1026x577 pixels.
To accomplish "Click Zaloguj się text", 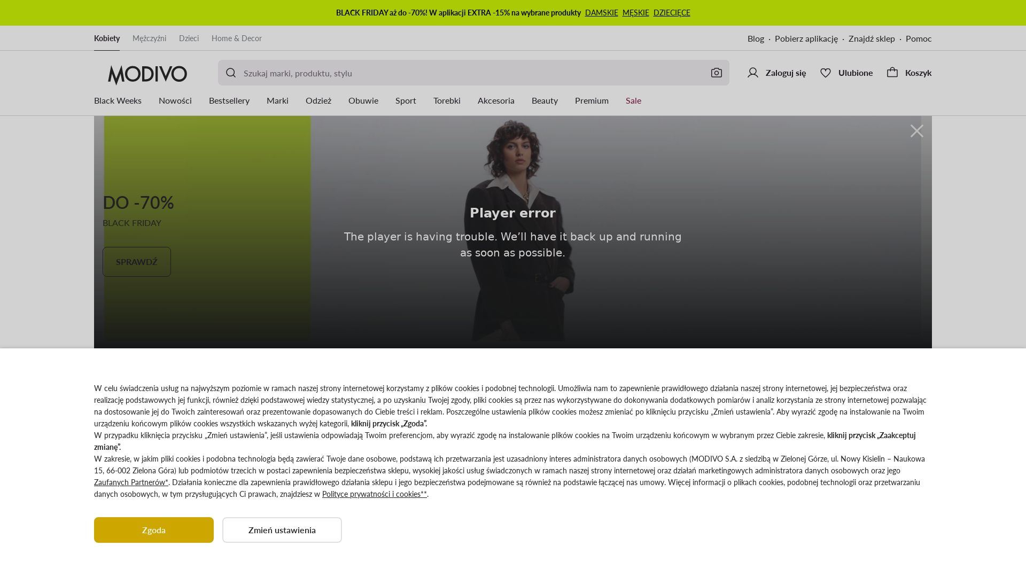I will 786,73.
